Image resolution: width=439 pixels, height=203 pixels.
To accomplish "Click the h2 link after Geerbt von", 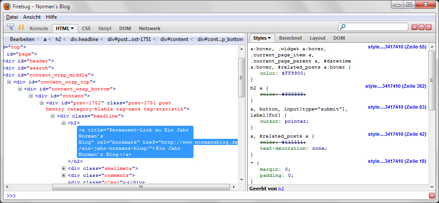I will tap(281, 189).
